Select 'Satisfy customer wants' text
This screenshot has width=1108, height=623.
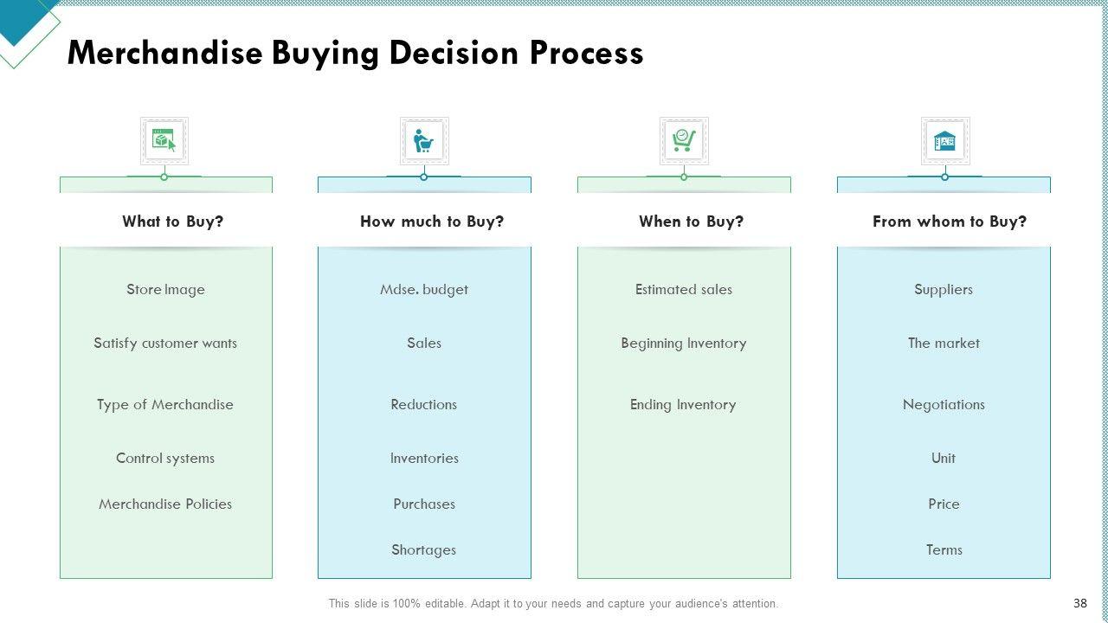pos(165,344)
